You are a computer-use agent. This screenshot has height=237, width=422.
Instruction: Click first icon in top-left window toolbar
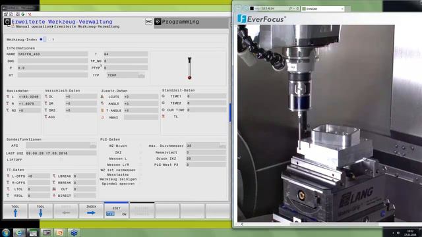point(6,14)
